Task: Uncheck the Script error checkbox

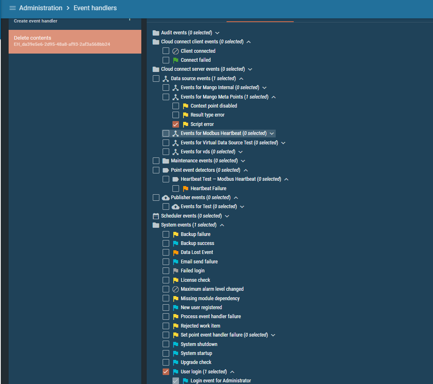Action: (x=176, y=124)
